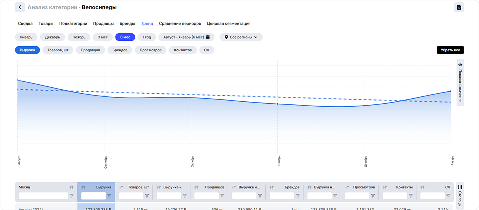Click the back arrow button
Viewport: 479px width, 210px height.
point(20,7)
